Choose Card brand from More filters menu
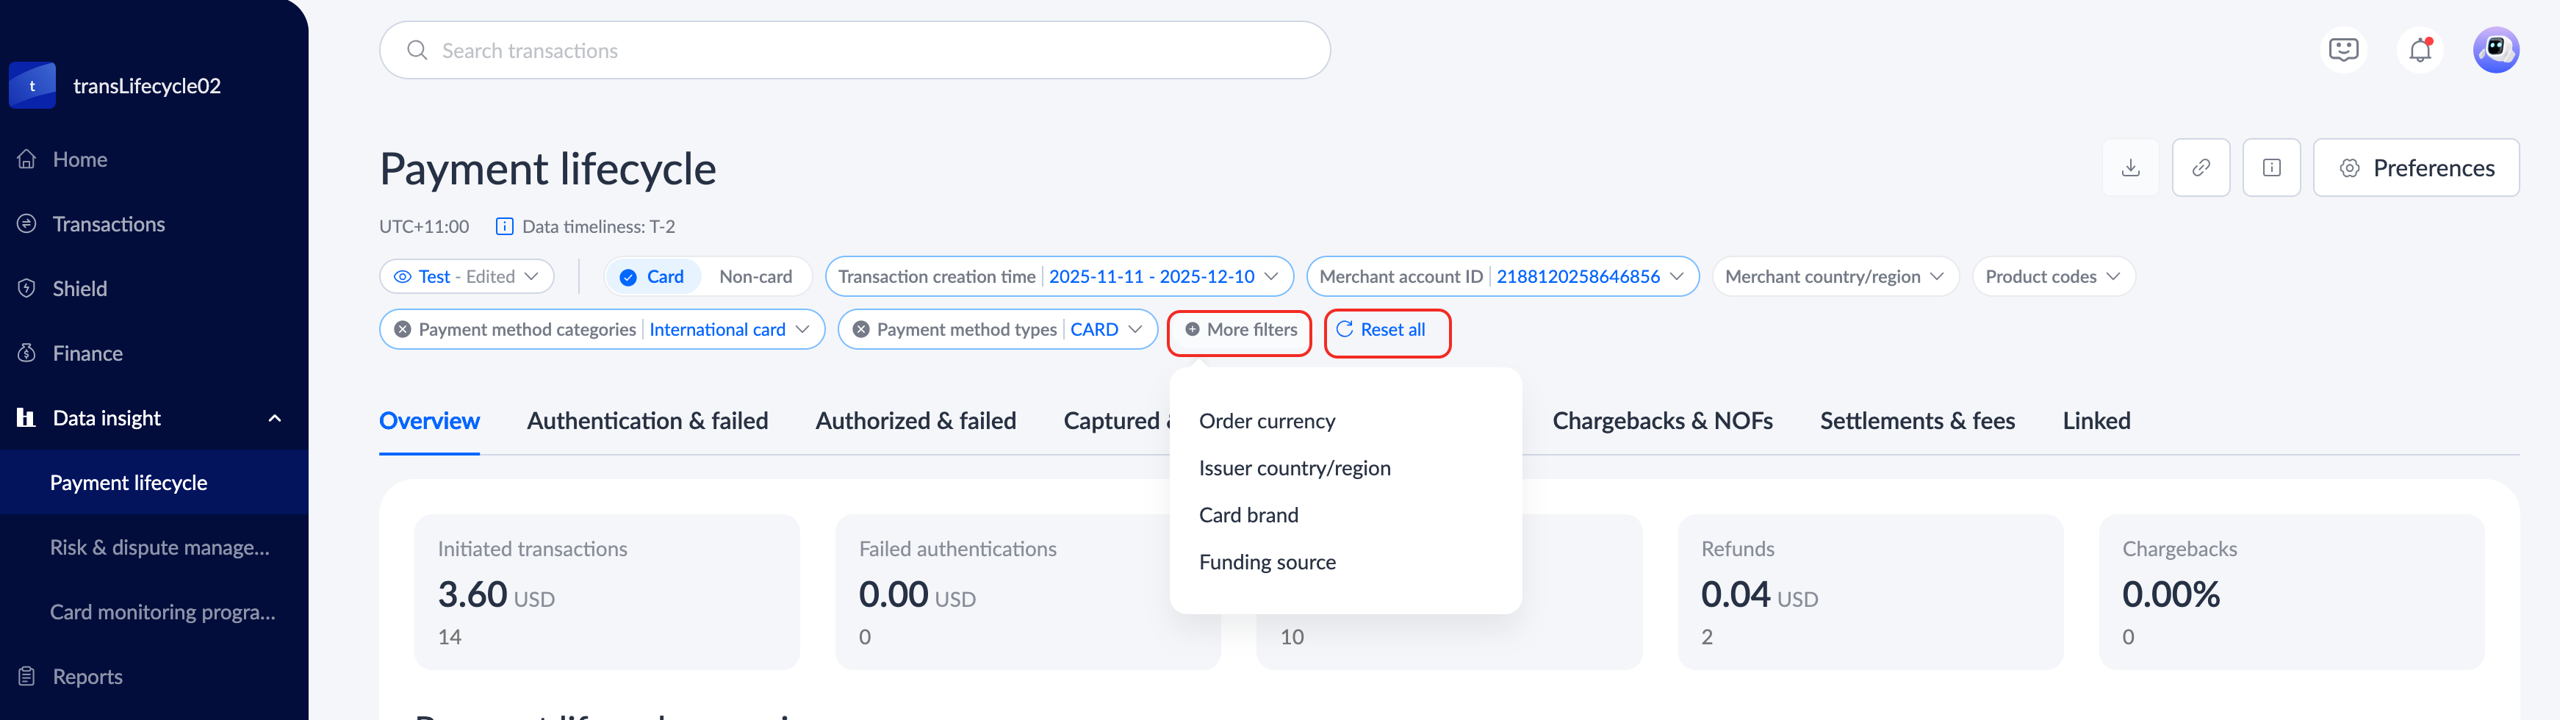Screen dimensions: 2560x720 1248,516
